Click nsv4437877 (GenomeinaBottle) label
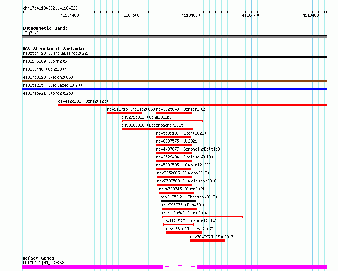Image resolution: width=338 pixels, height=271 pixels. [x=188, y=149]
